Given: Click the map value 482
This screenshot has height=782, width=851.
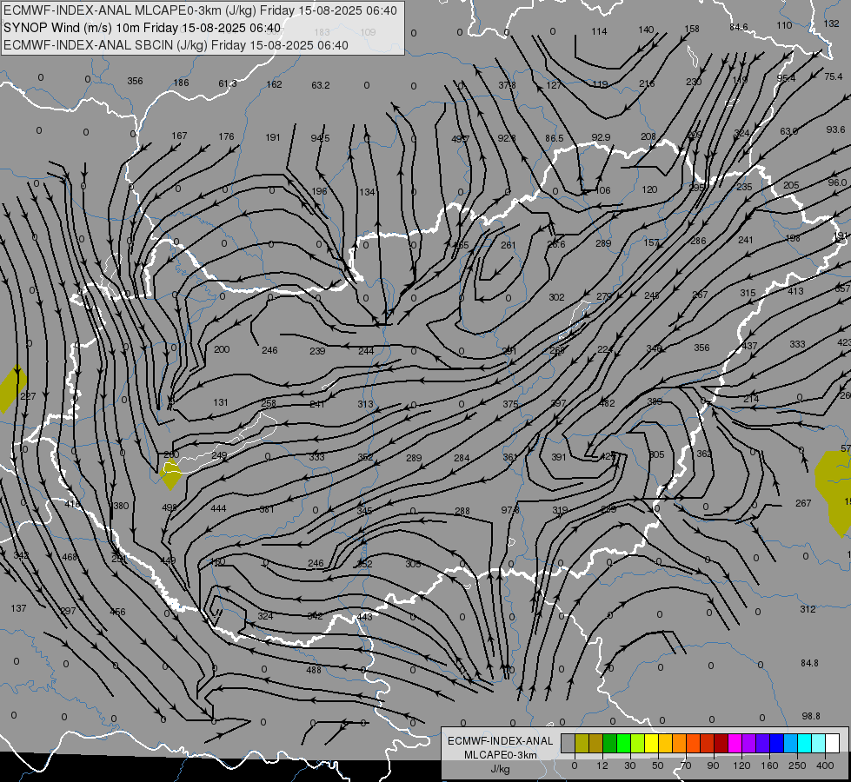Looking at the screenshot, I should (607, 403).
